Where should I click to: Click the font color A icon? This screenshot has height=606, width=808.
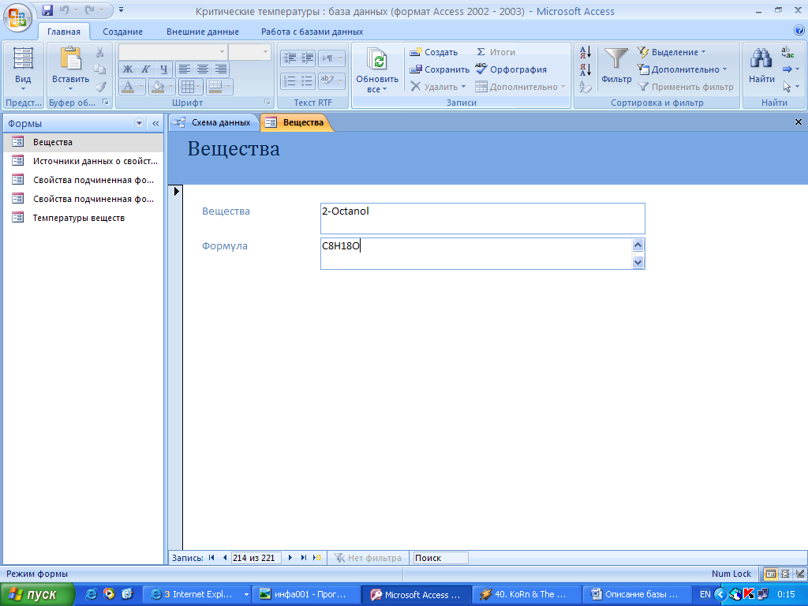129,87
